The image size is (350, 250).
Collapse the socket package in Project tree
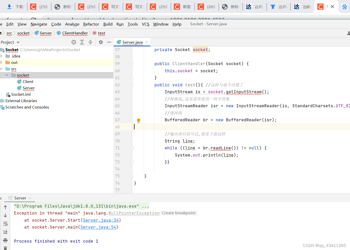7,75
